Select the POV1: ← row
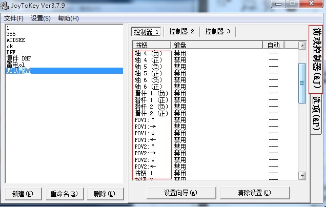 (215, 140)
